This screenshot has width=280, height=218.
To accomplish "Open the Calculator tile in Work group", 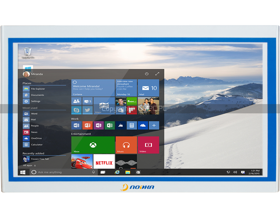I will pos(132,125).
